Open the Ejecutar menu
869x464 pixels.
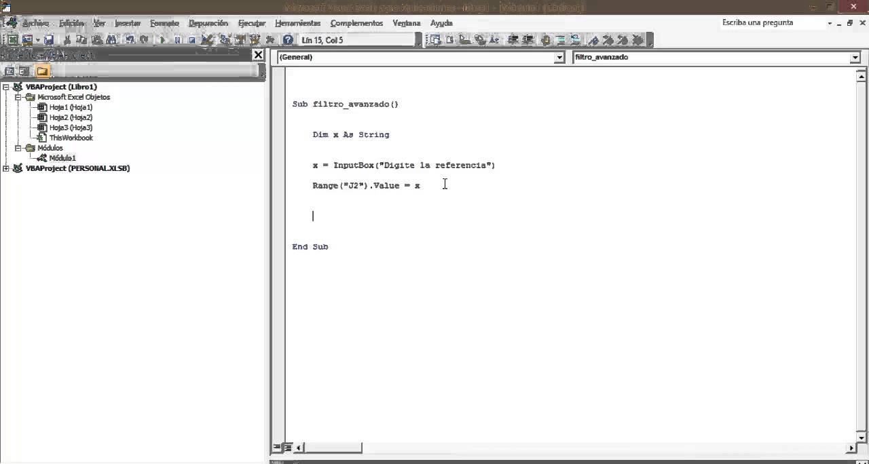pyautogui.click(x=252, y=23)
